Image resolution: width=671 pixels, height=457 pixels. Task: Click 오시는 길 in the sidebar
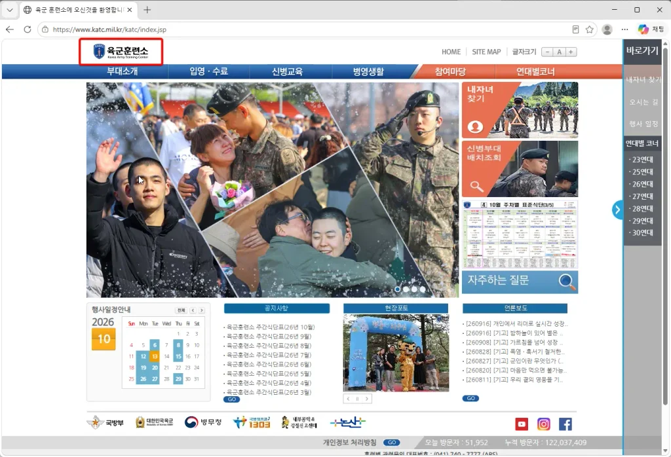click(x=643, y=101)
